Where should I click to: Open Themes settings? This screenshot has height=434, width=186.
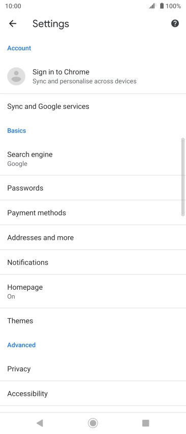click(93, 321)
